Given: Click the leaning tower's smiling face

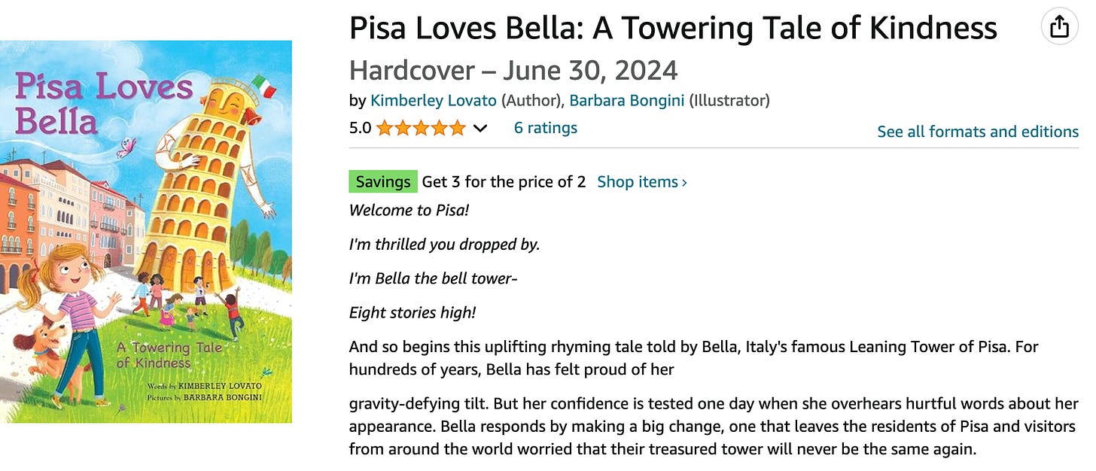Looking at the screenshot, I should [x=224, y=101].
